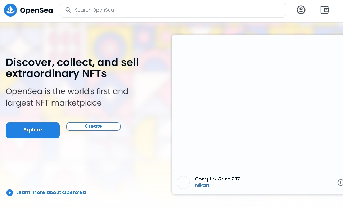Screen dimensions: 343x224
Task: Open the account profile icon
Action: (301, 10)
